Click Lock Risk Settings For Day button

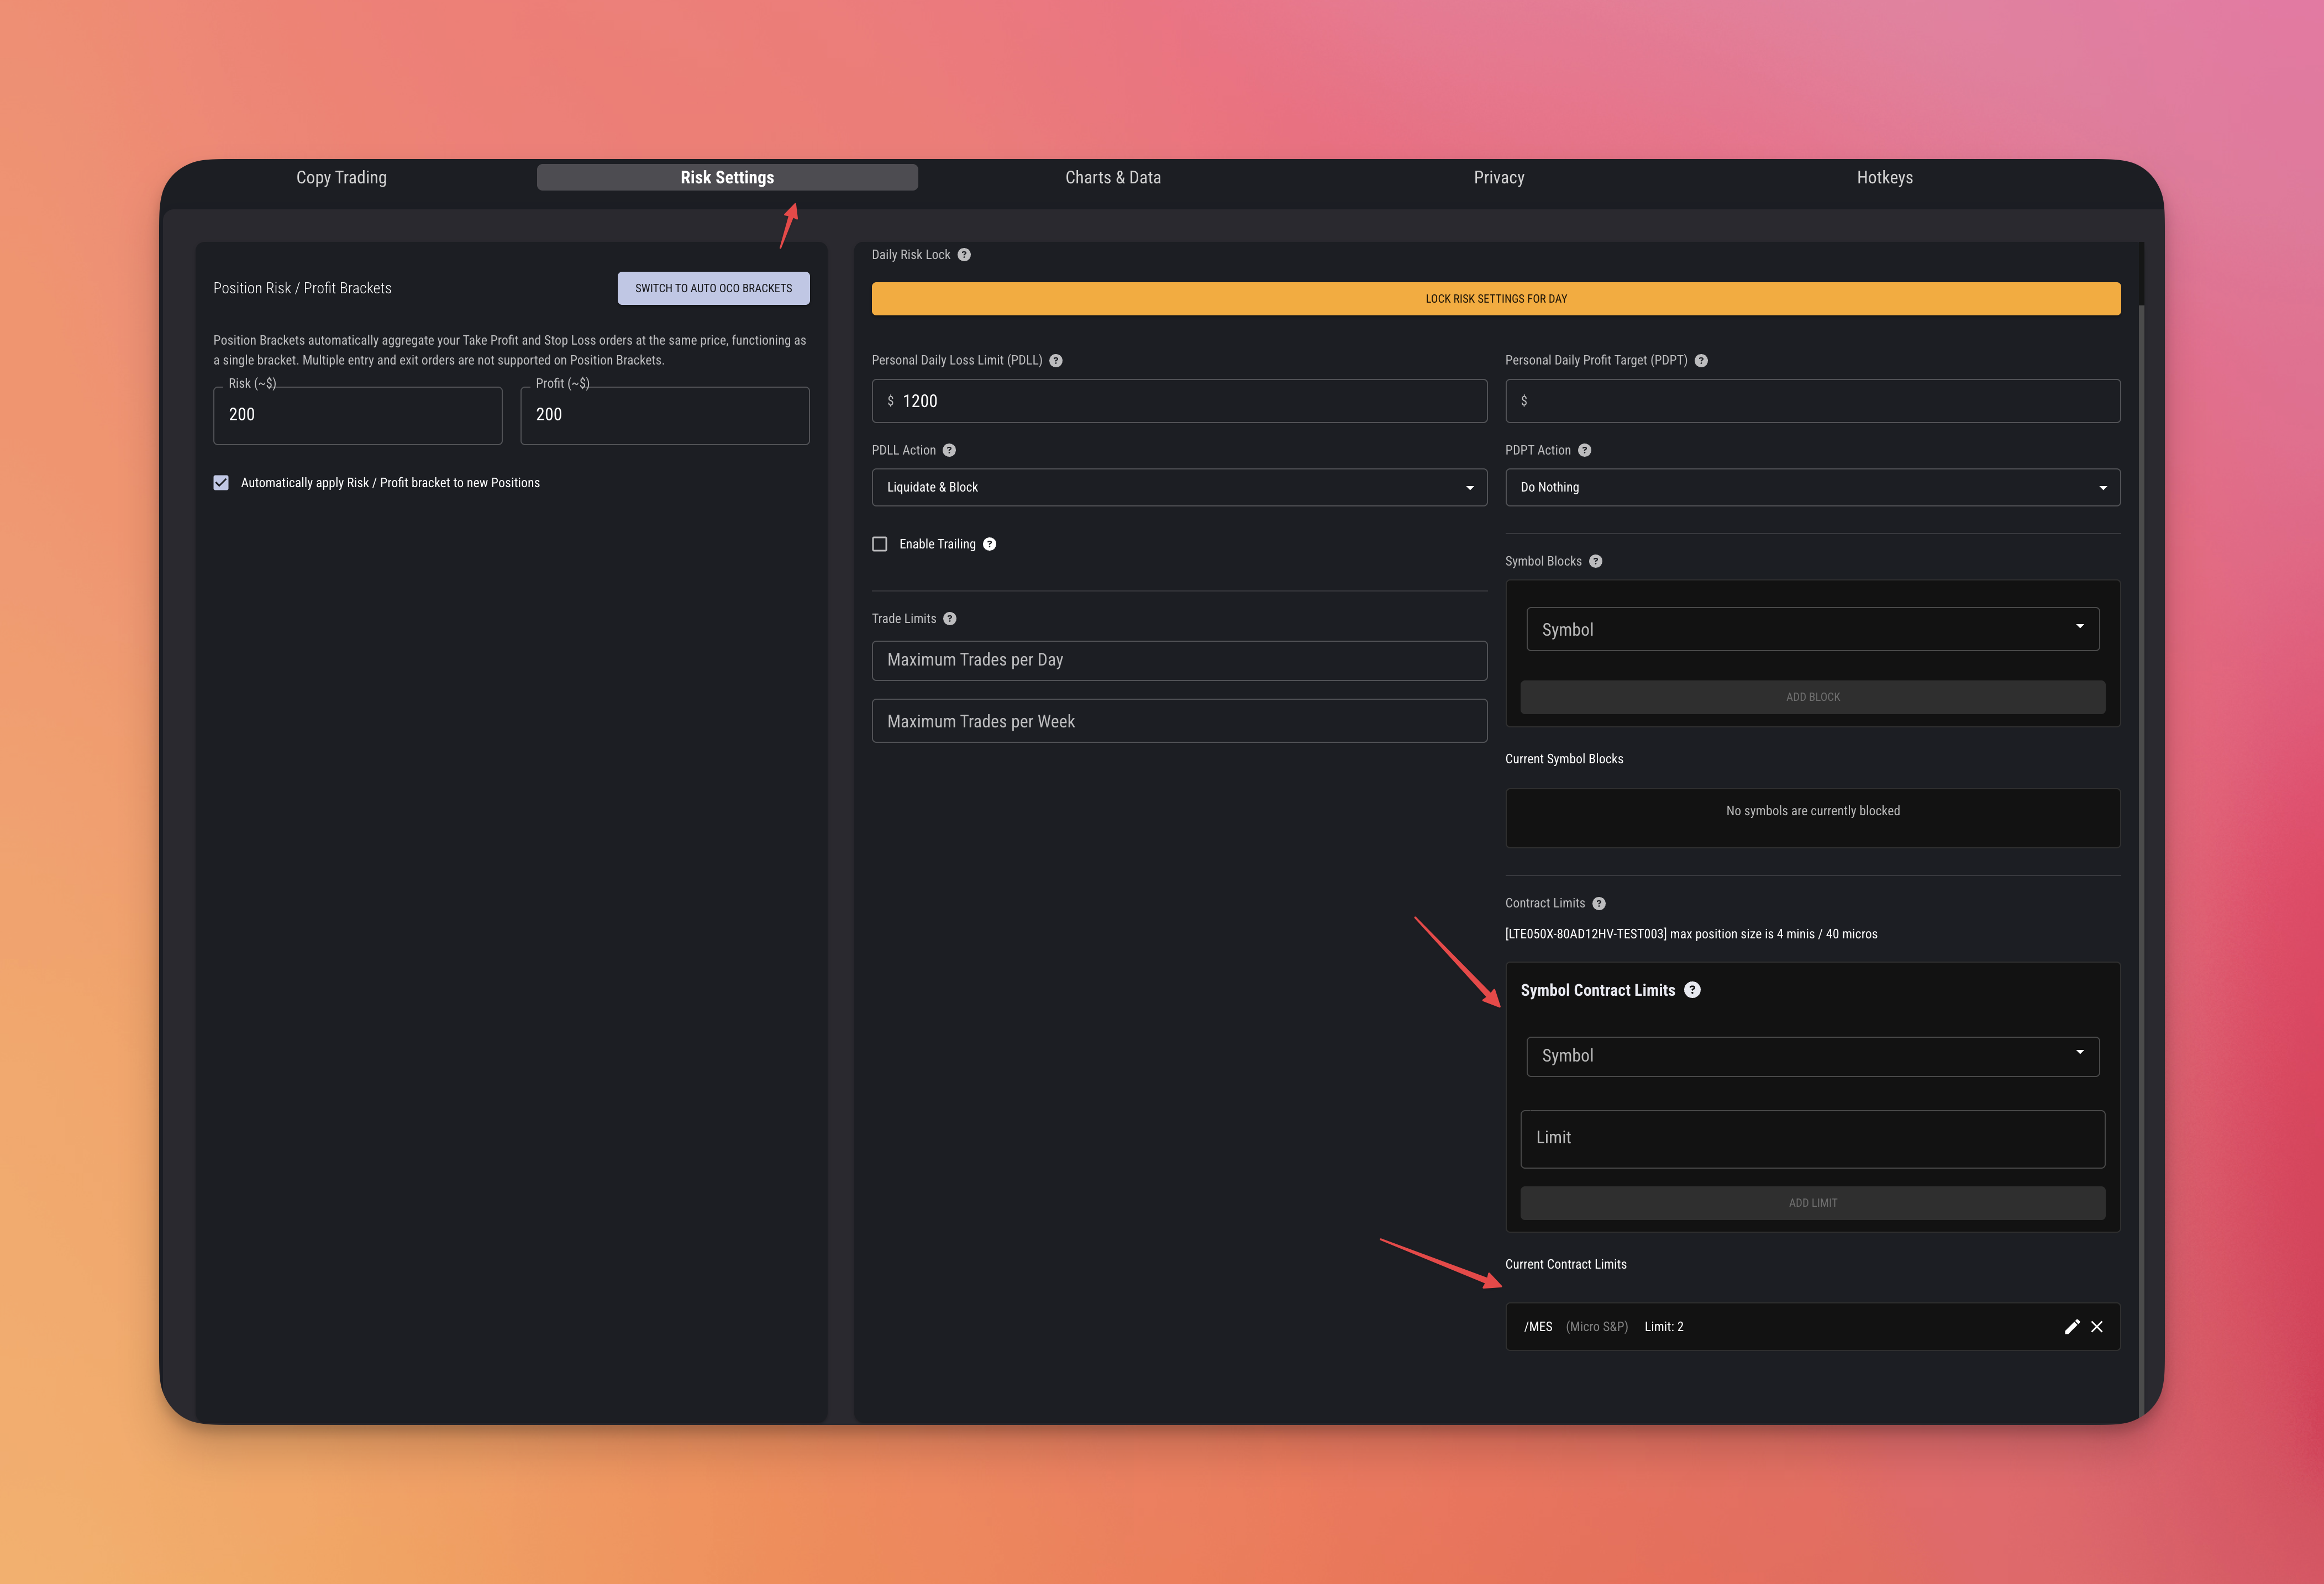coord(1495,299)
